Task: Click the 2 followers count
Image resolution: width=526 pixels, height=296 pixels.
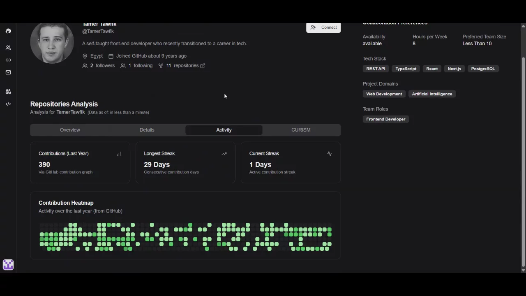Action: point(99,66)
